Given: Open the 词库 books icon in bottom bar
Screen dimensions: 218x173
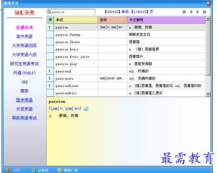Looking at the screenshot, I should point(7,170).
